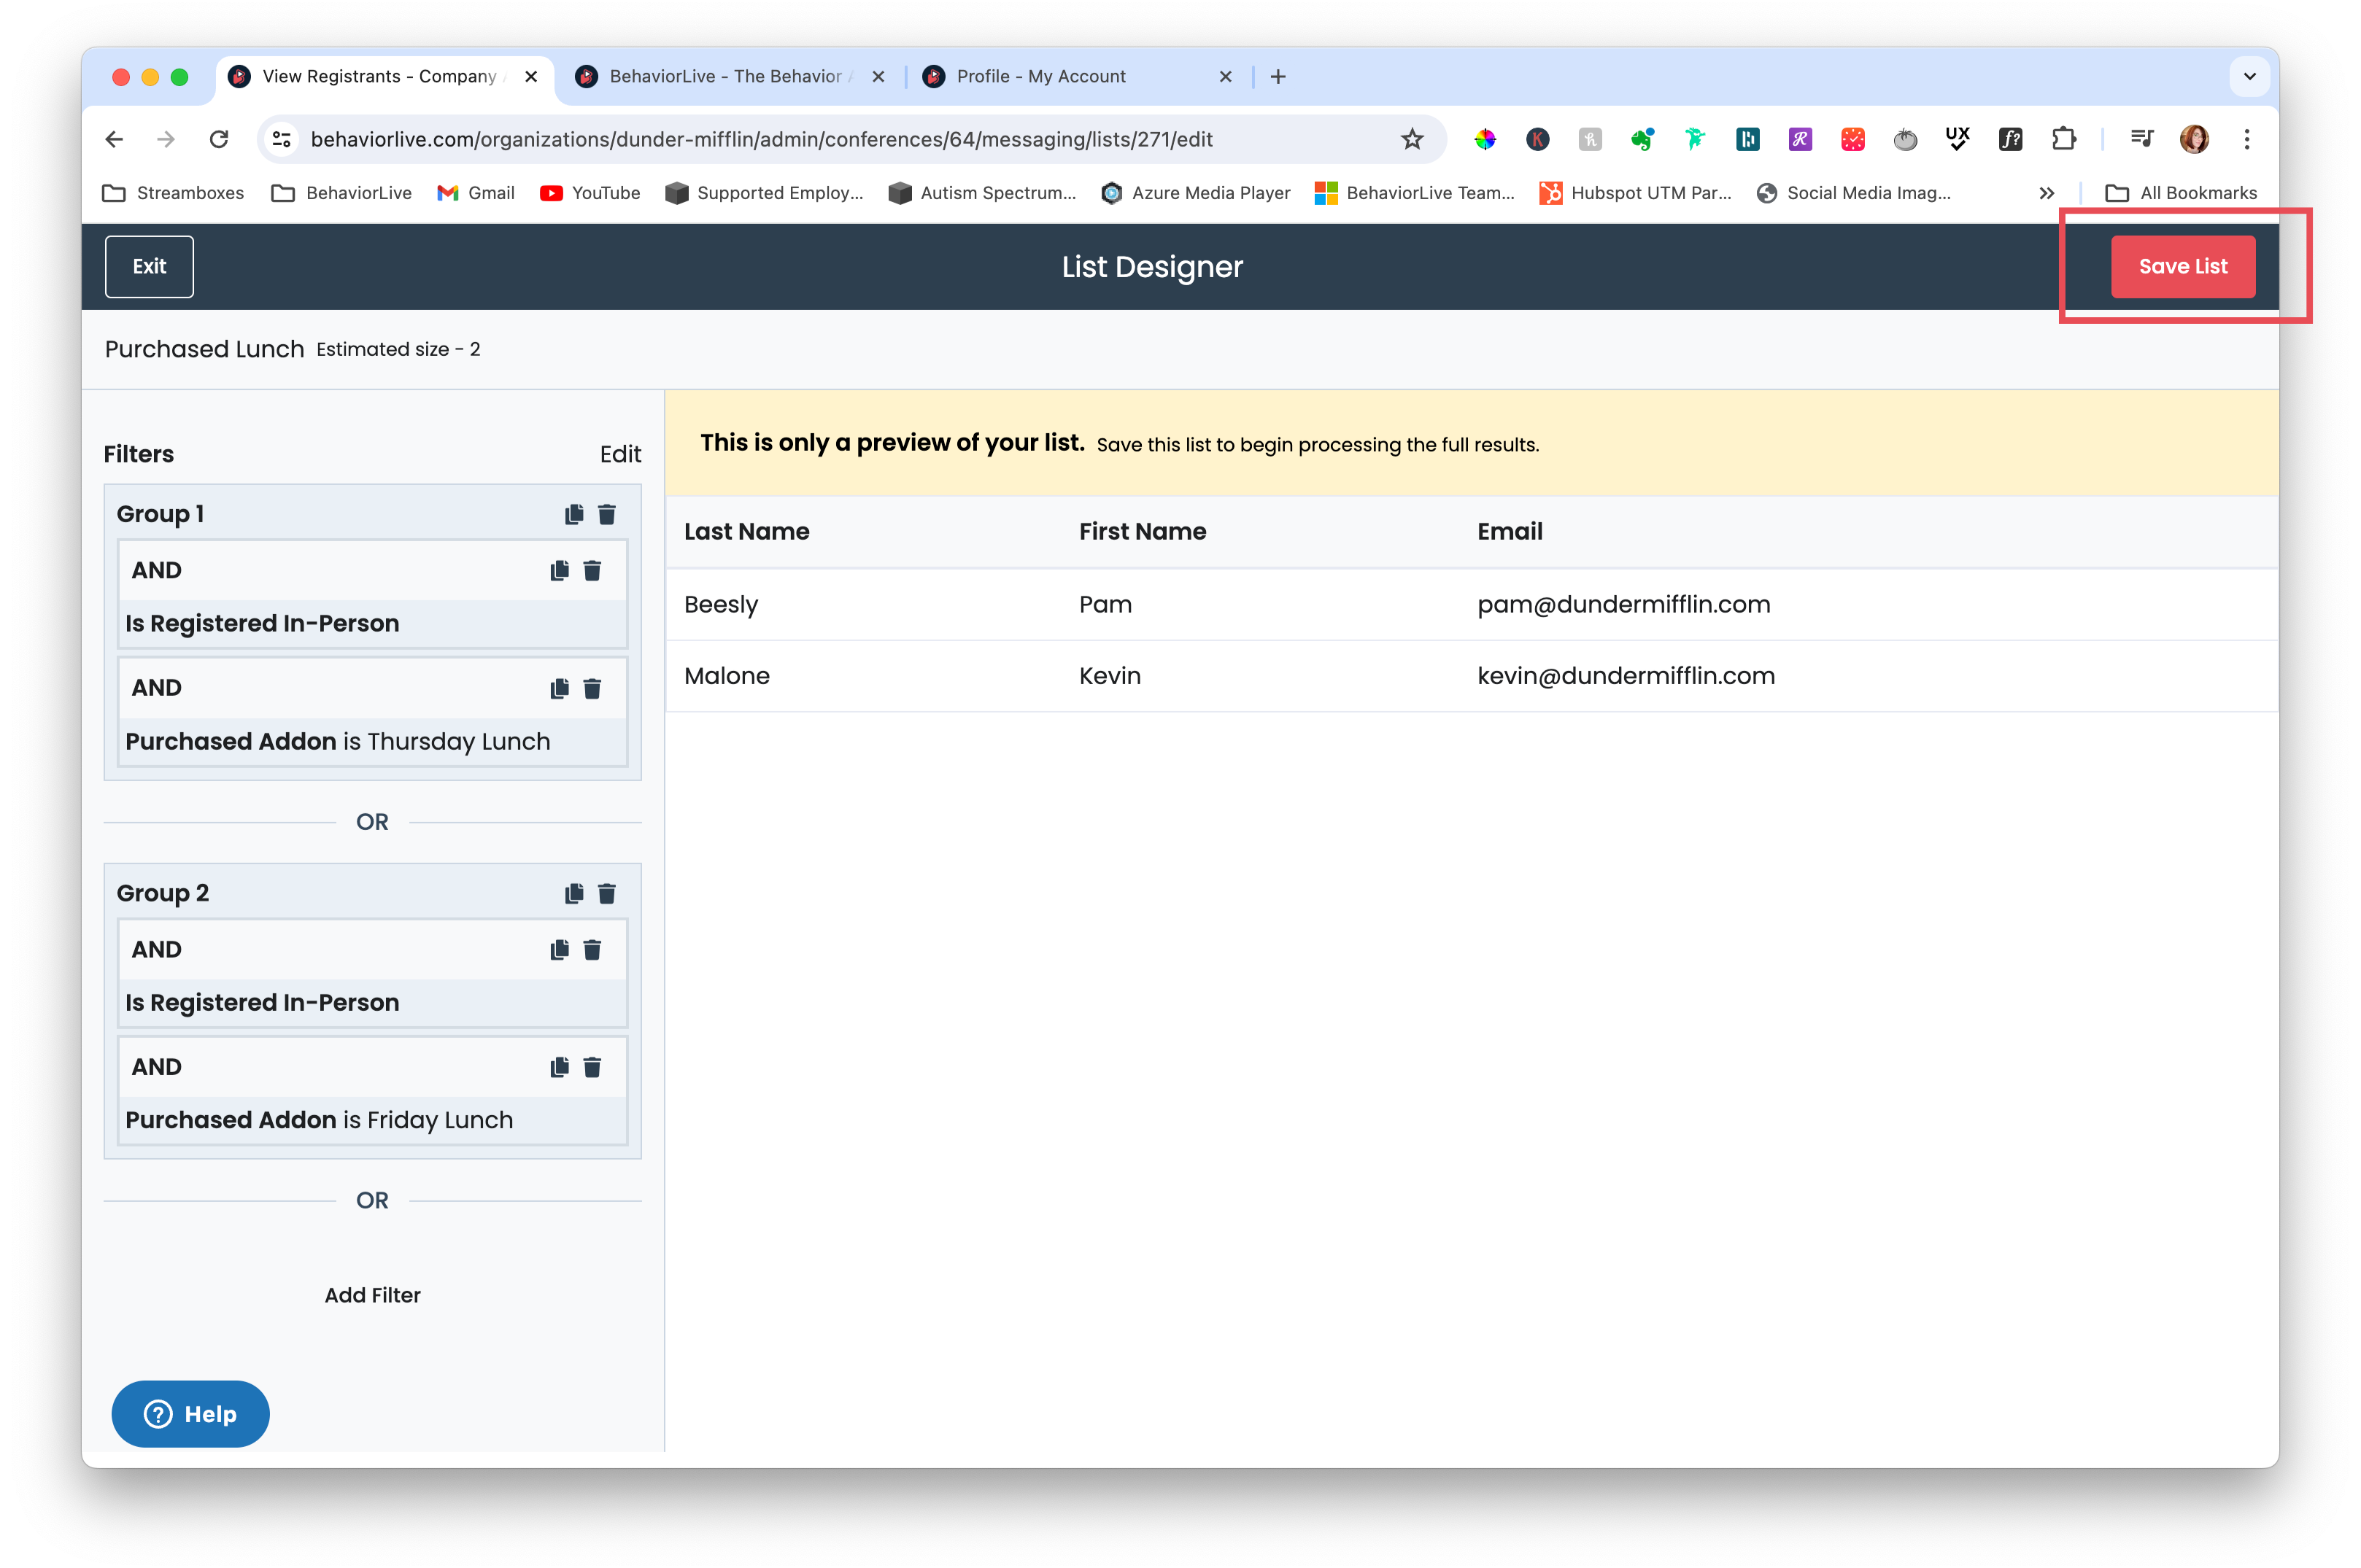Image resolution: width=2361 pixels, height=1568 pixels.
Task: Delete the Is Registered In-Person filter in Group 1
Action: point(592,570)
